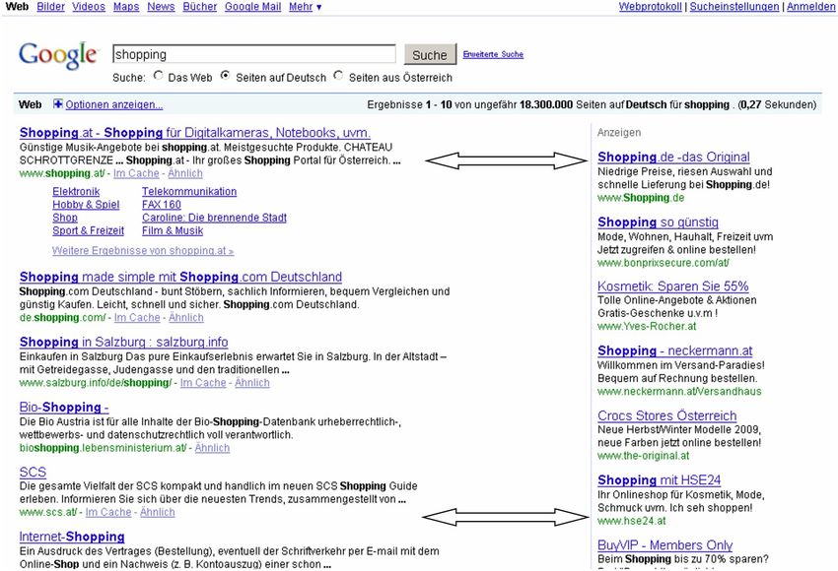838x571 pixels.
Task: Open Im Cache link for salzburg.info result
Action: (x=202, y=383)
